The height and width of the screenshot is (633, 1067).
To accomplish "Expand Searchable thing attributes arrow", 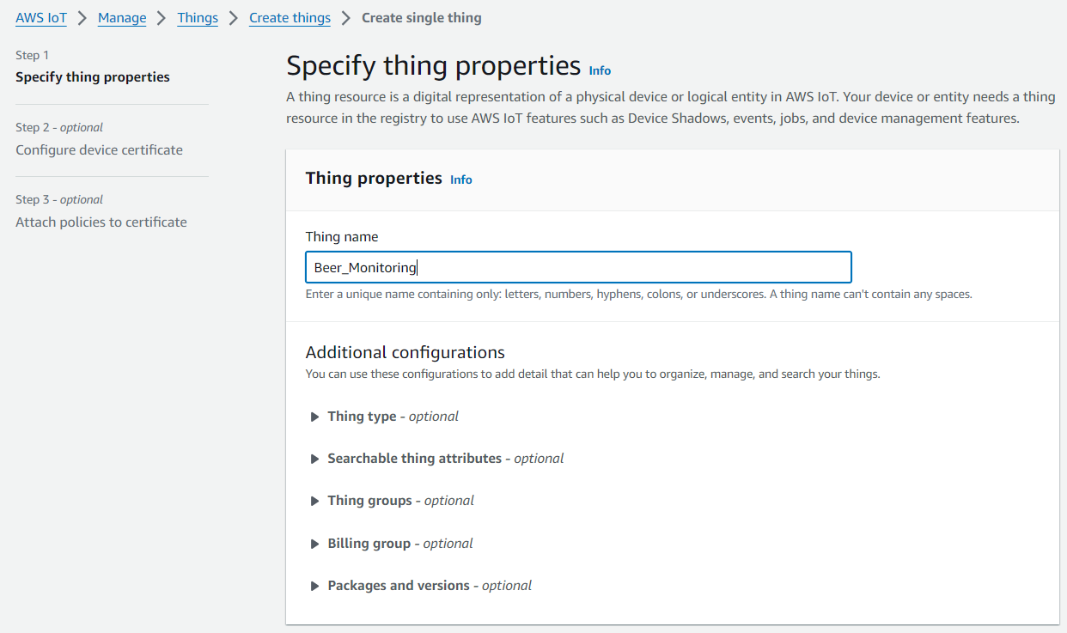I will [x=314, y=459].
